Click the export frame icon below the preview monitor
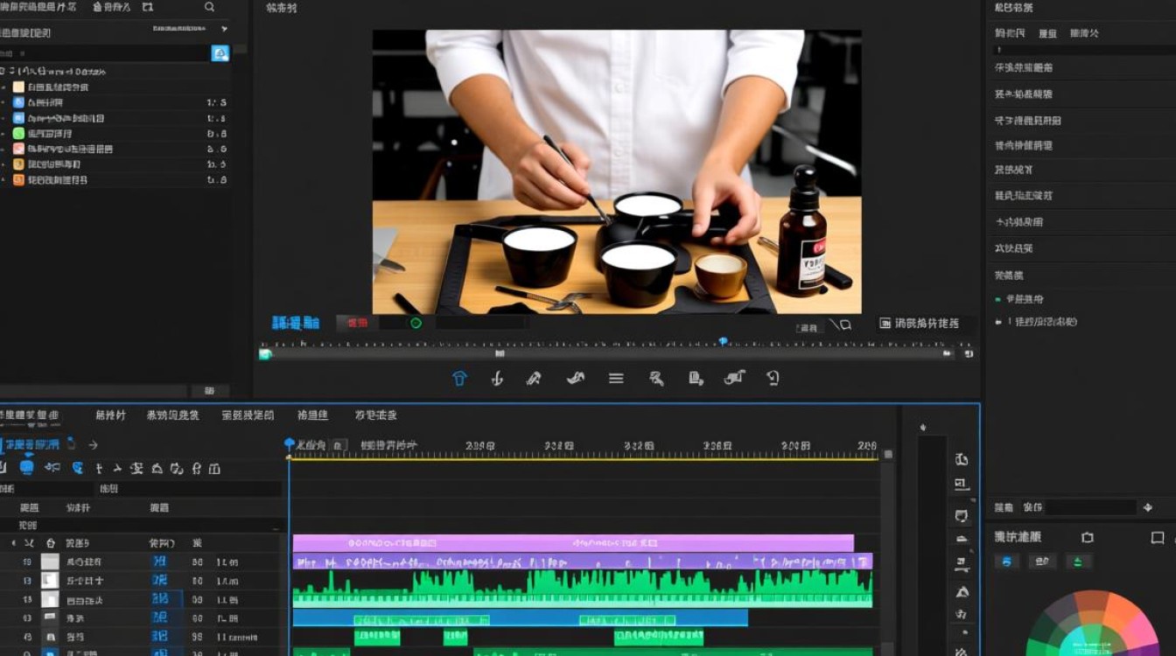This screenshot has width=1176, height=656. 693,378
